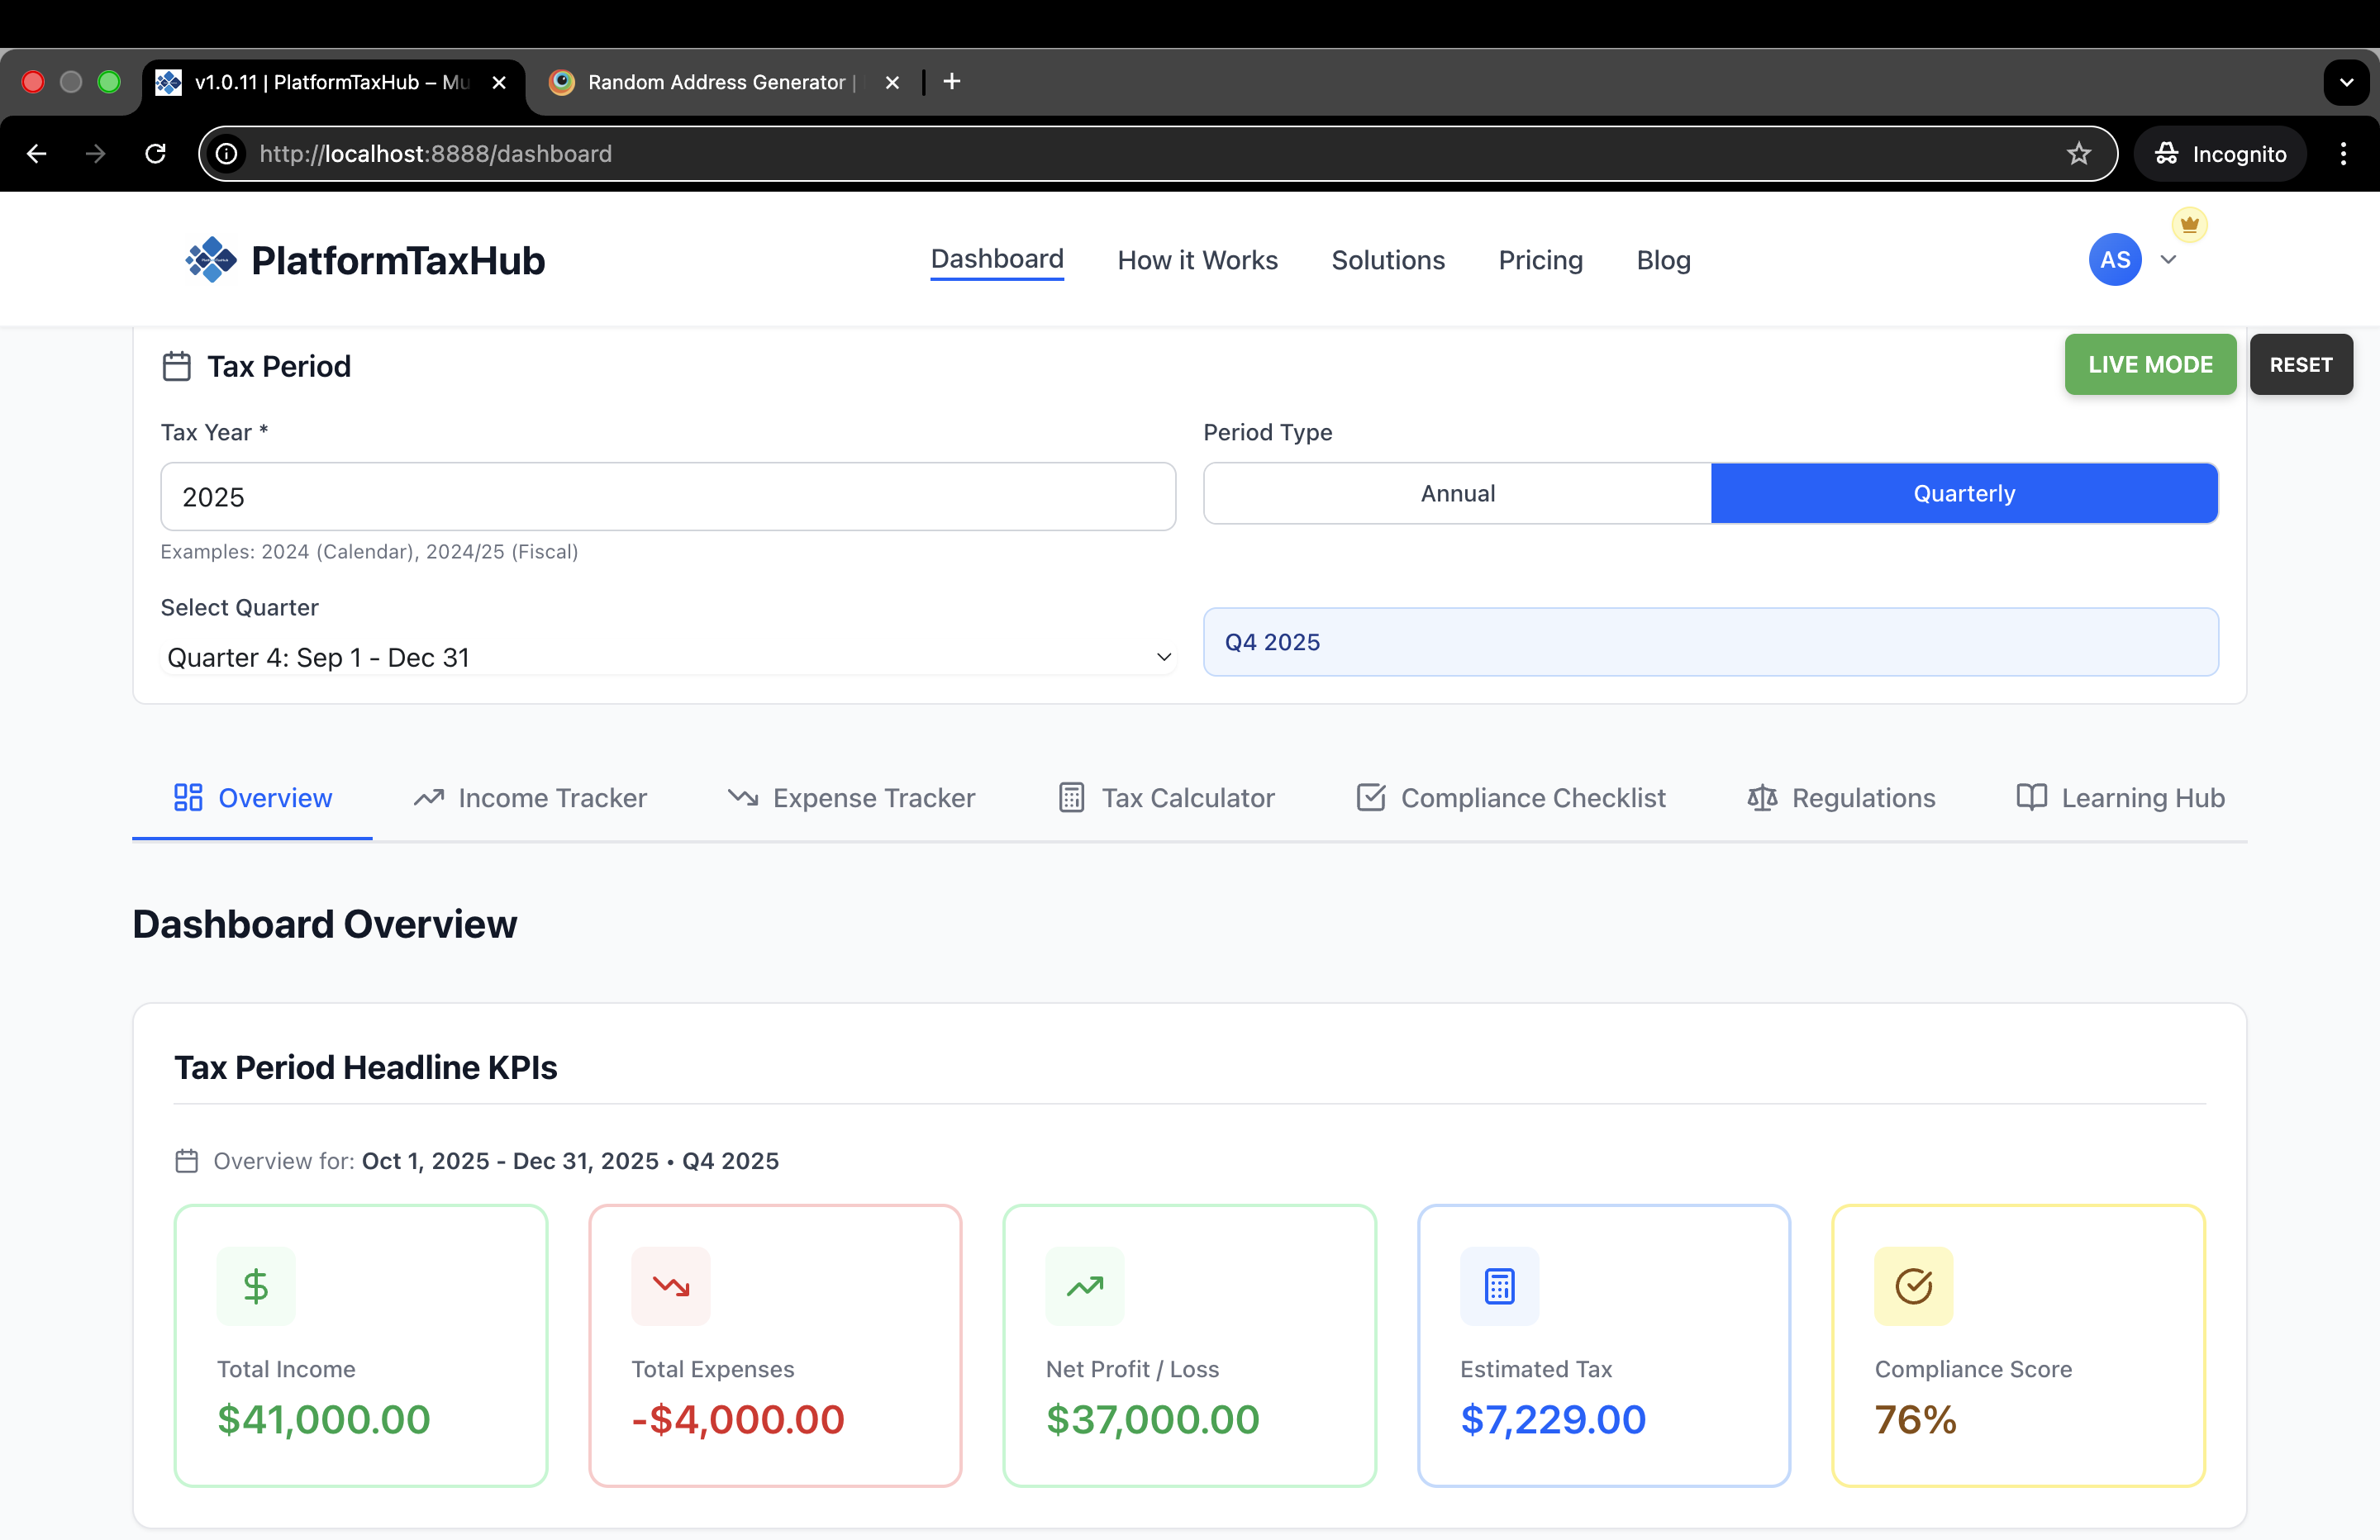Select the Regulations scales icon

pos(1763,797)
